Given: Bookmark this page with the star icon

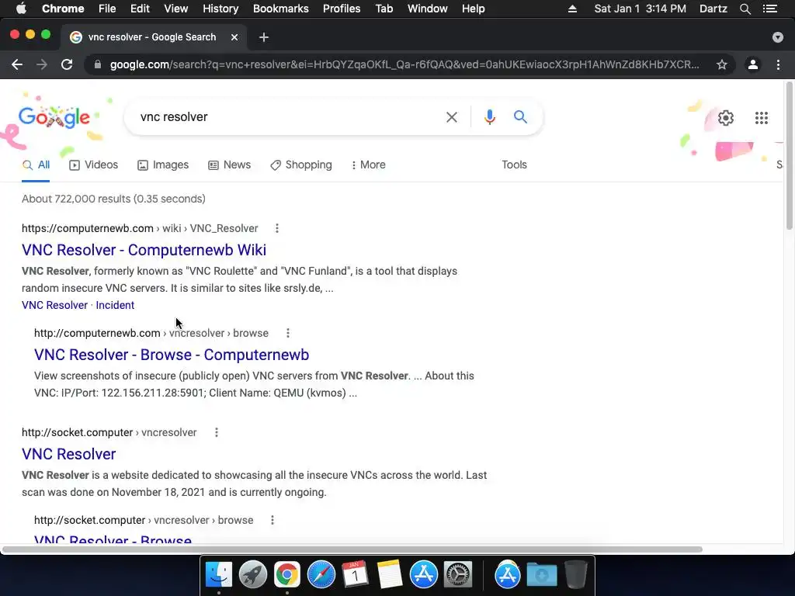Looking at the screenshot, I should [721, 64].
